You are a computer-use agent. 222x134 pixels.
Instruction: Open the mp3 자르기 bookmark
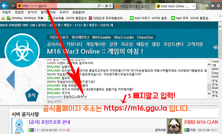click(149, 18)
